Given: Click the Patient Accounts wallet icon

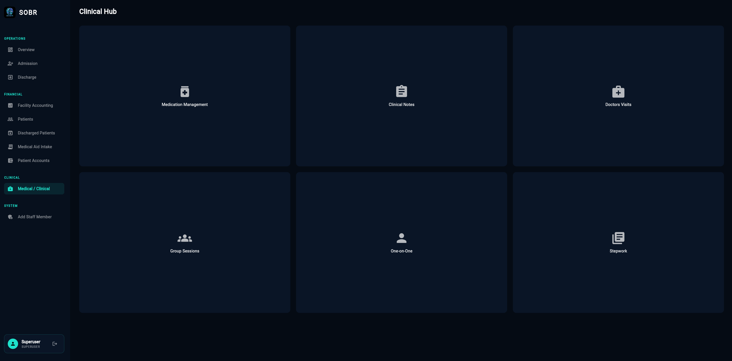Looking at the screenshot, I should 10,161.
